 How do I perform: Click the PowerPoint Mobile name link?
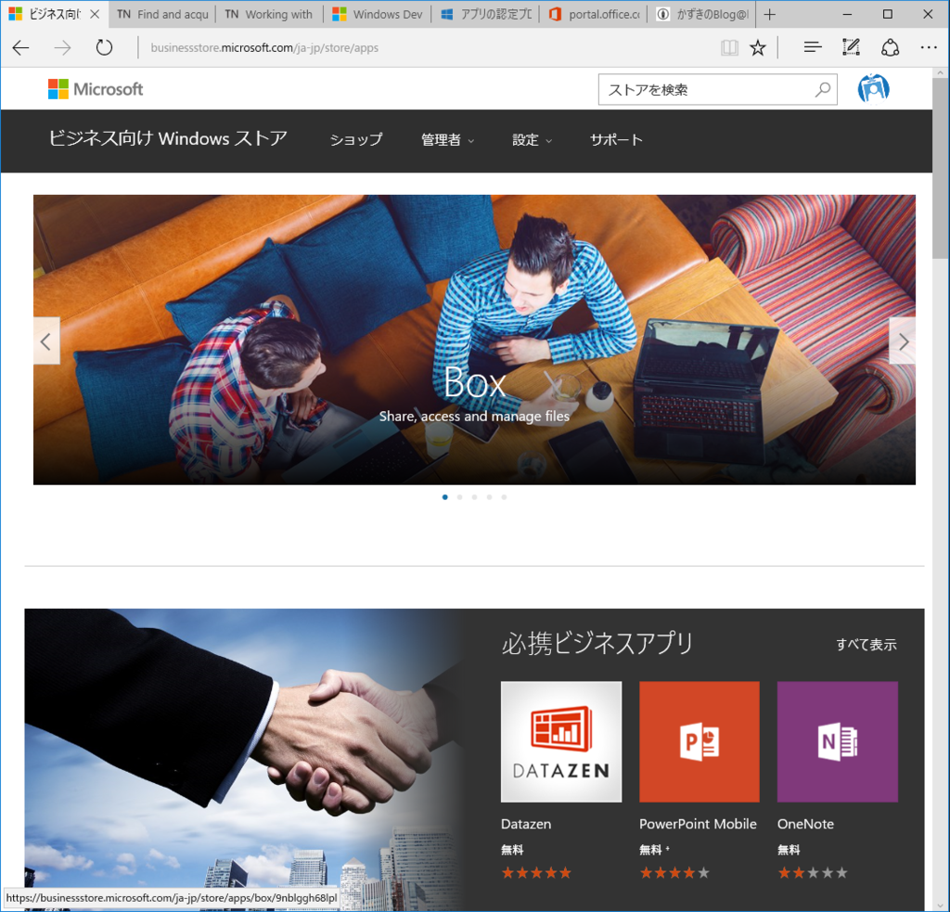698,824
